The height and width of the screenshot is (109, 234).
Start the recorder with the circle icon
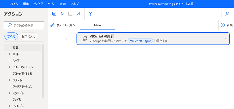(x=91, y=14)
